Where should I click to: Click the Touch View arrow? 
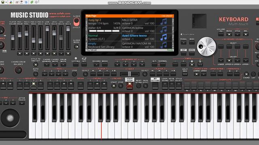pos(181,34)
